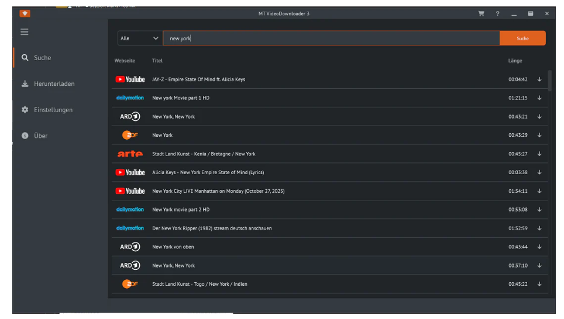
Task: Click the orange app logo icon
Action: 25,13
